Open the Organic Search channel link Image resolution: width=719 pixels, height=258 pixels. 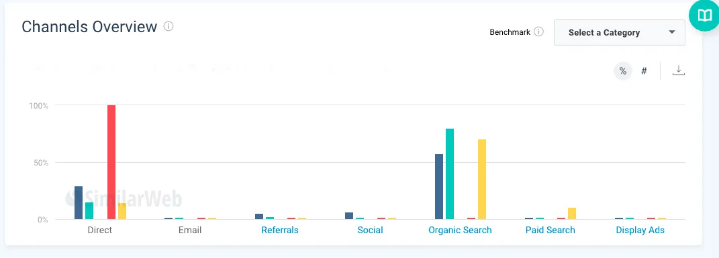(x=460, y=230)
